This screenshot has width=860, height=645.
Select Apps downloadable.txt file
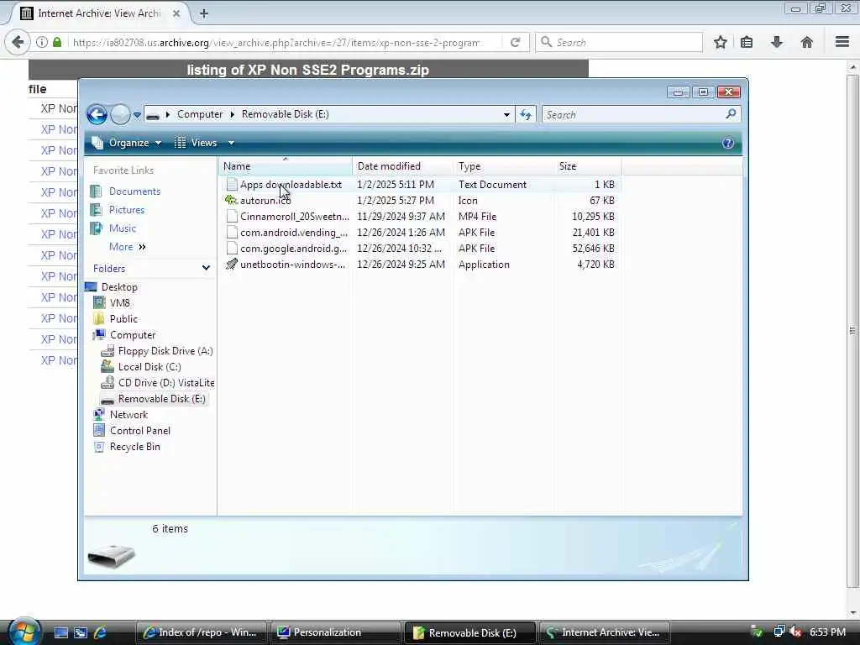(291, 185)
